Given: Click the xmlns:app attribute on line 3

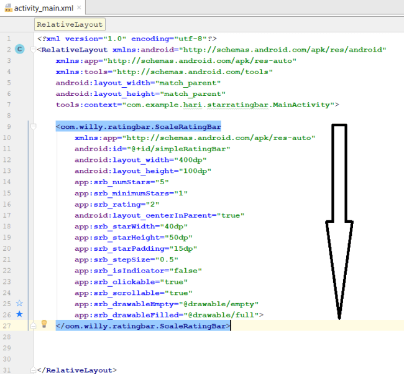Looking at the screenshot, I should pyautogui.click(x=176, y=60).
